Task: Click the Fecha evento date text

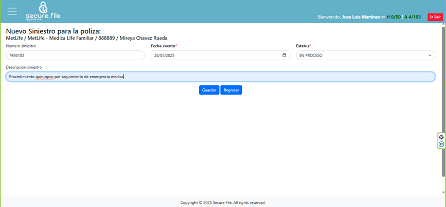Action: pos(165,55)
